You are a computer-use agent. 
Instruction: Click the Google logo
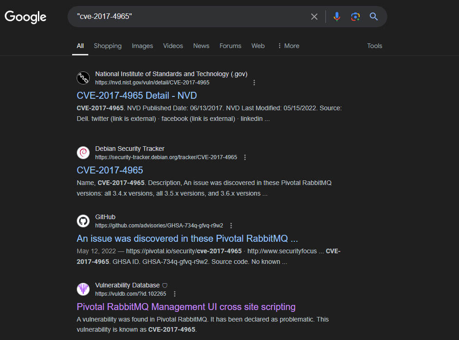pyautogui.click(x=25, y=17)
